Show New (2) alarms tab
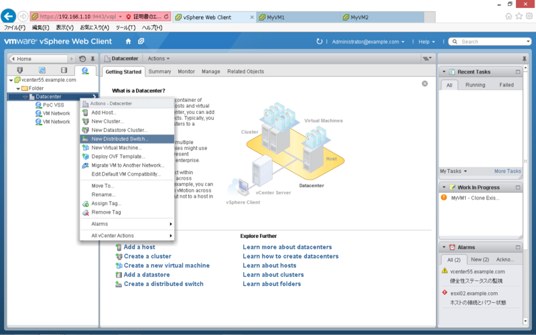The height and width of the screenshot is (335, 536). (x=480, y=259)
